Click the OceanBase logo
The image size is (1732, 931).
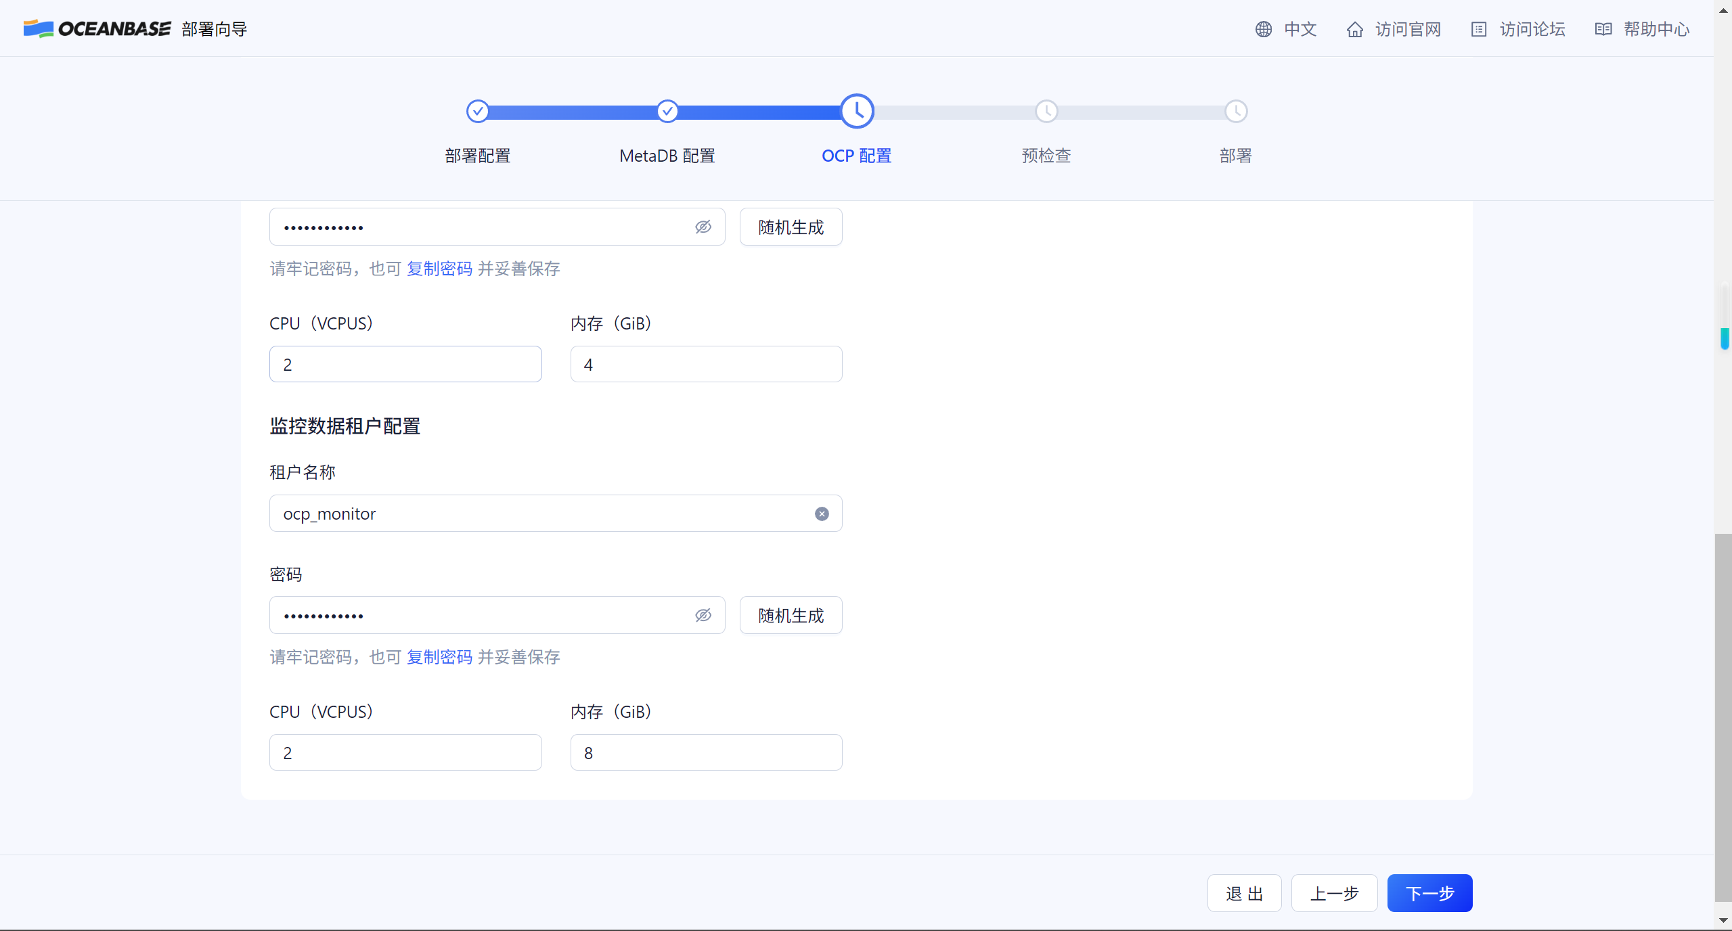point(97,28)
